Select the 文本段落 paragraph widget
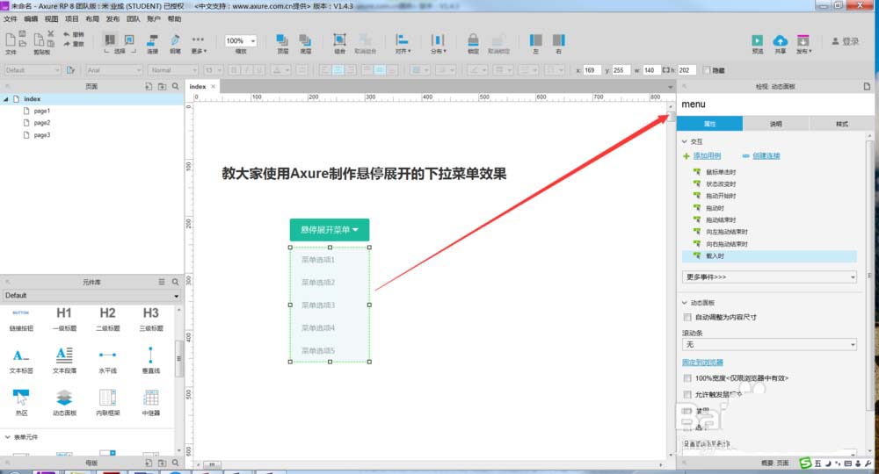This screenshot has width=879, height=474. 64,360
